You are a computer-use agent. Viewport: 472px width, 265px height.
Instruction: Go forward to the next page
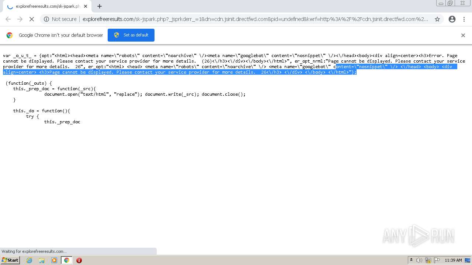point(20,19)
